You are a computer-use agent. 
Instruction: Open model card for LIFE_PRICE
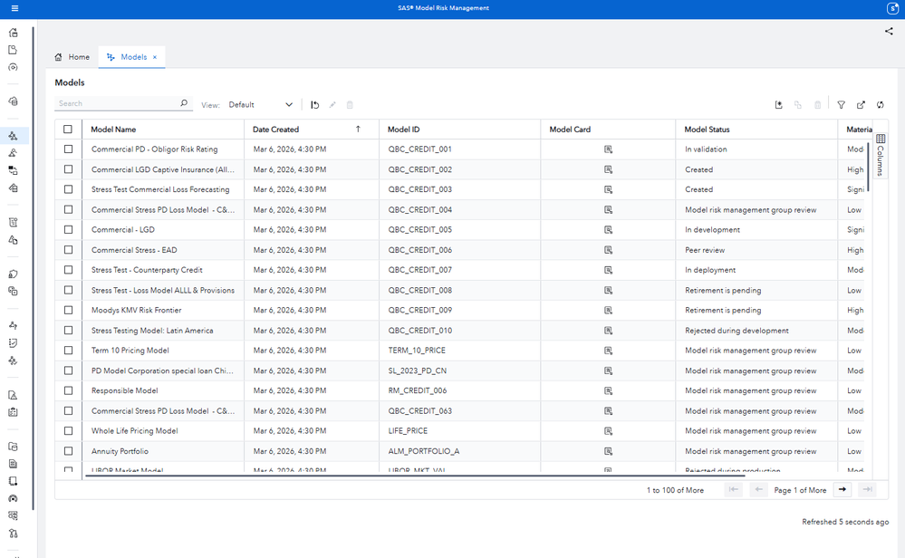pyautogui.click(x=608, y=431)
